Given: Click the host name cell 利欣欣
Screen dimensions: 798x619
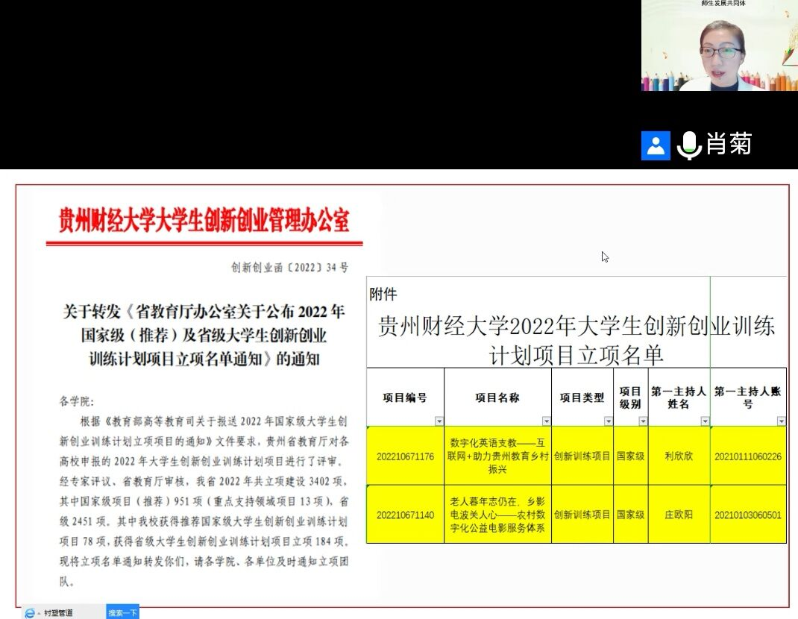Looking at the screenshot, I should tap(679, 456).
